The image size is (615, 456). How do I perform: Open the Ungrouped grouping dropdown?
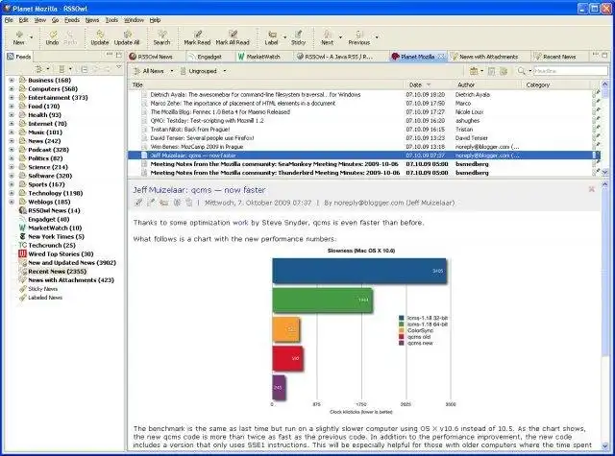point(225,71)
